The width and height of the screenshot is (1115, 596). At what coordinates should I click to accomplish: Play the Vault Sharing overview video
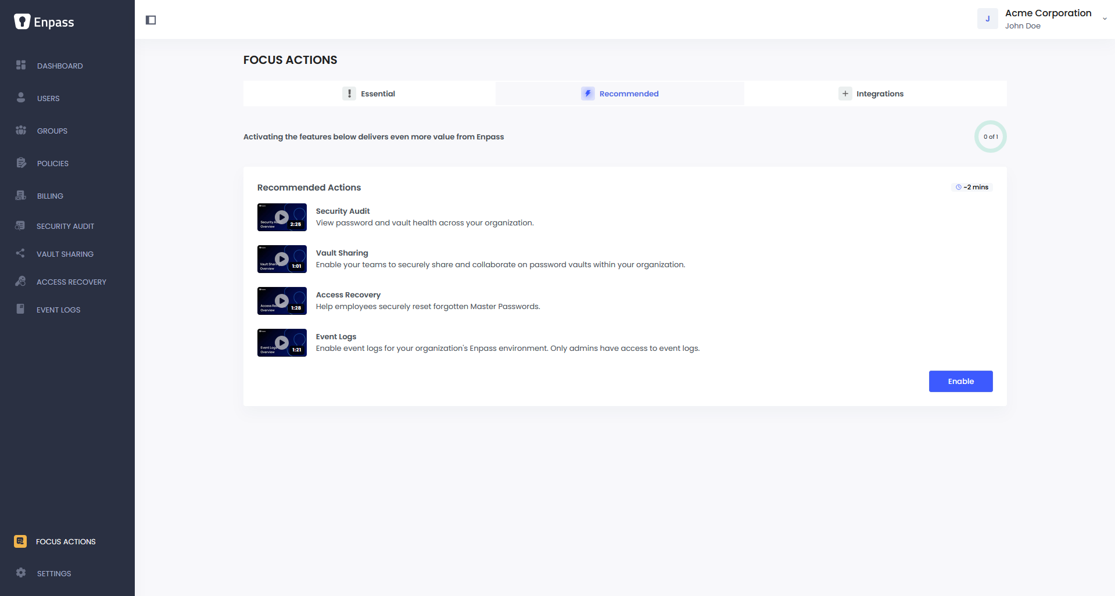coord(282,259)
